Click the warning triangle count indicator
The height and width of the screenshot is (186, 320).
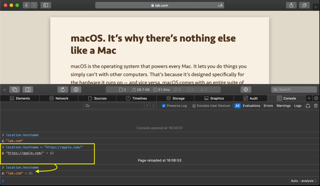[x=204, y=90]
